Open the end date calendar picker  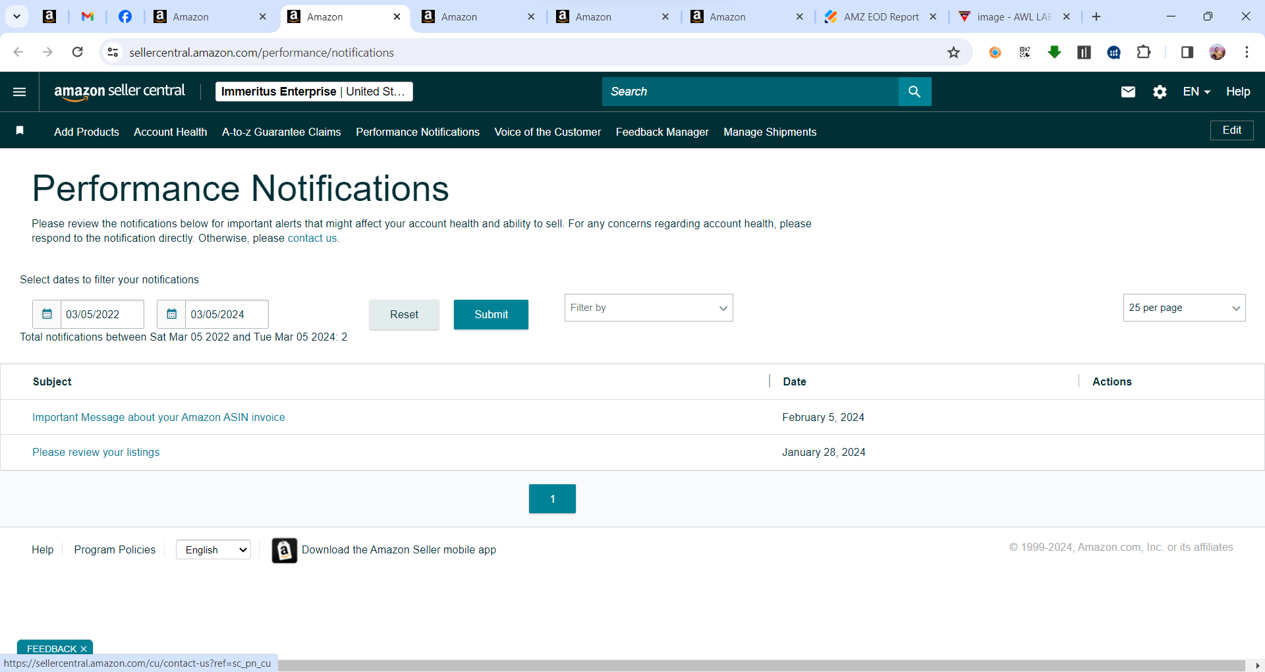point(171,314)
